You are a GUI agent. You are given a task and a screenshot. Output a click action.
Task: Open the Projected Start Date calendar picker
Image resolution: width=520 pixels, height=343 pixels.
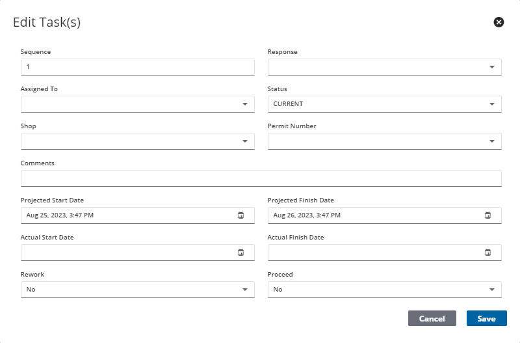click(x=240, y=215)
